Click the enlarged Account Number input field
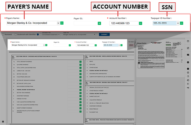The height and width of the screenshot is (125, 191). pyautogui.click(x=124, y=23)
